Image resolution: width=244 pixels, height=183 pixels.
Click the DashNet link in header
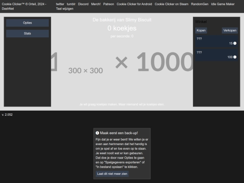coord(8,9)
